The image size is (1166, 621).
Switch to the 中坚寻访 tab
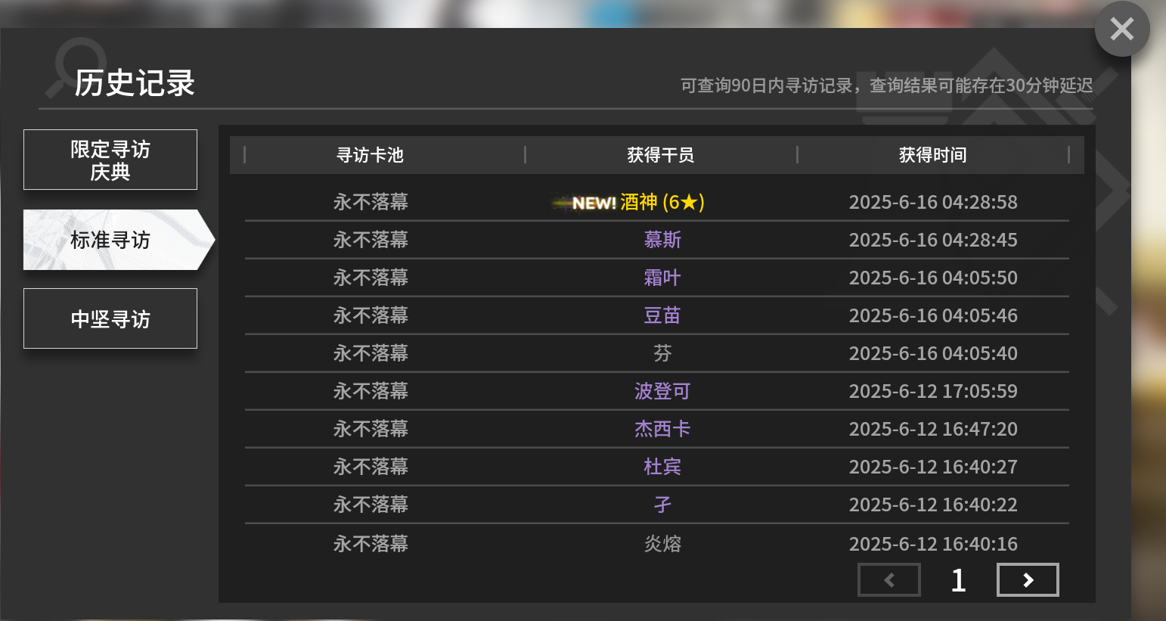point(110,318)
